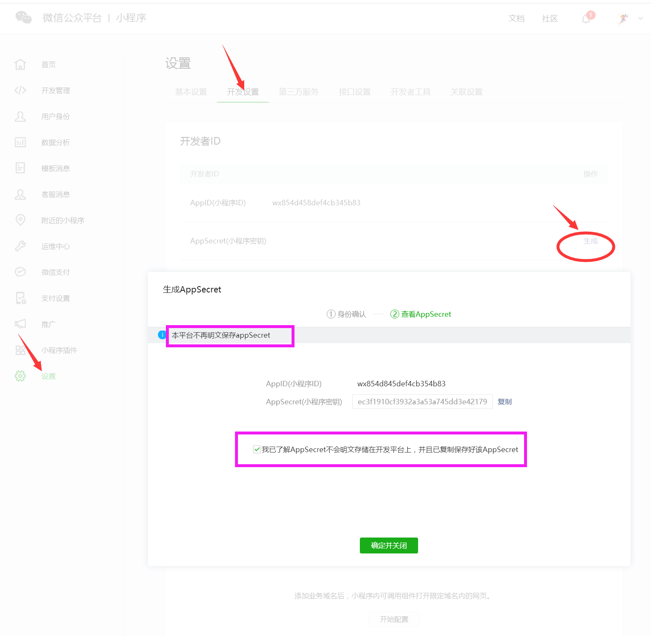The width and height of the screenshot is (651, 636).
Task: Expand the account avatar dropdown arrow
Action: tap(640, 18)
